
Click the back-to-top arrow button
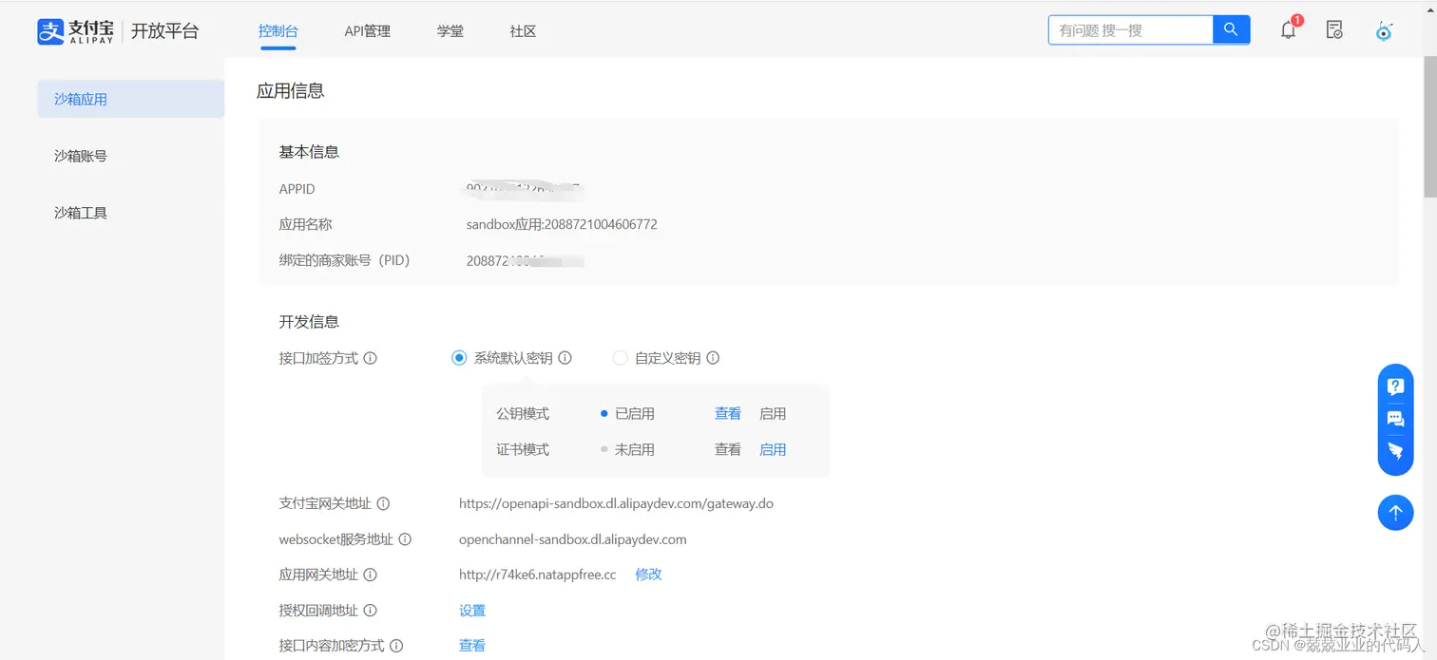(1395, 513)
